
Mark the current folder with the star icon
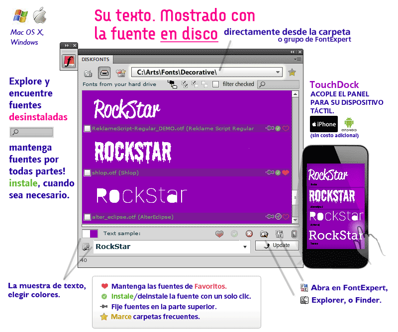(x=292, y=72)
